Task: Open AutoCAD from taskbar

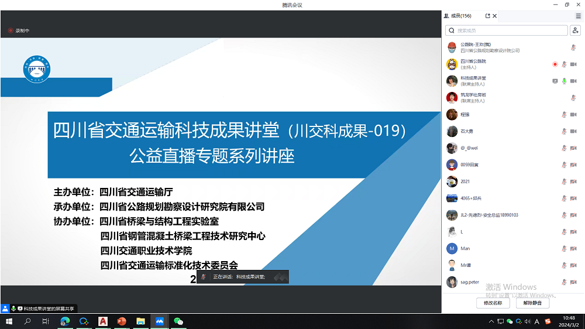Action: click(102, 321)
